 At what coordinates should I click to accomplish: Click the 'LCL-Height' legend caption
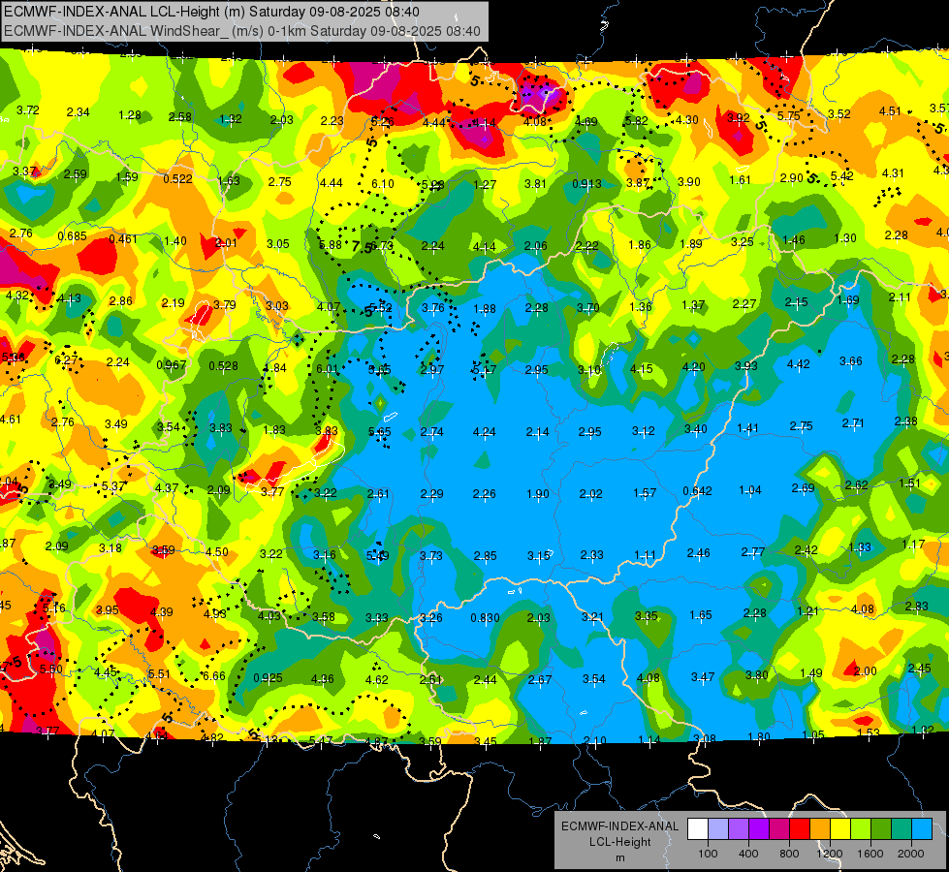click(x=619, y=842)
